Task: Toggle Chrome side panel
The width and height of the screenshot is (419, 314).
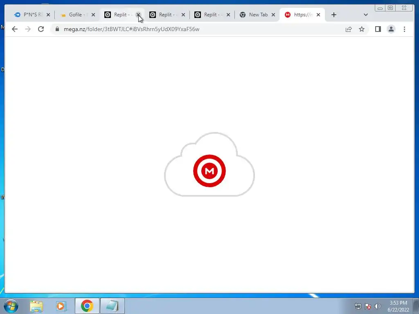Action: [378, 29]
